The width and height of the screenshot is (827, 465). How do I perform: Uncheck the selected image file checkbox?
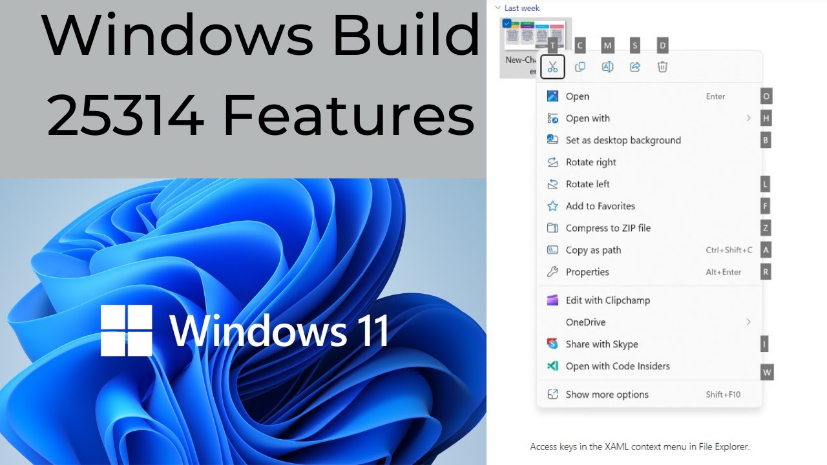coord(507,23)
